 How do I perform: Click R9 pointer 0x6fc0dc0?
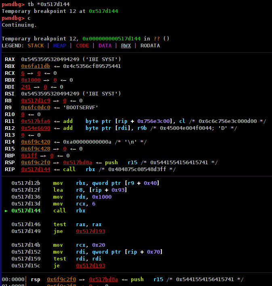pyautogui.click(x=36, y=108)
